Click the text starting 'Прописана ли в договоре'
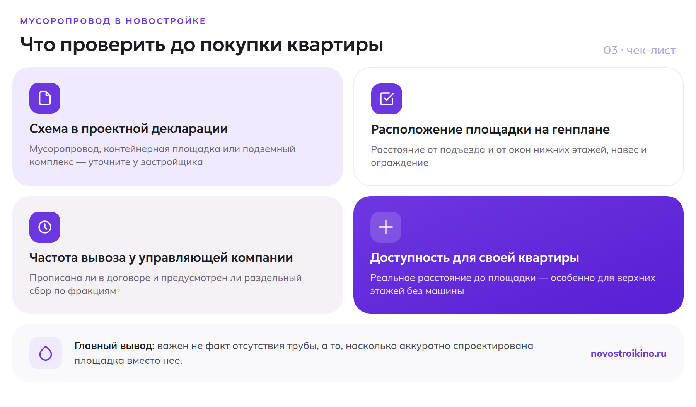Viewport: 696px width, 407px height. 165,285
